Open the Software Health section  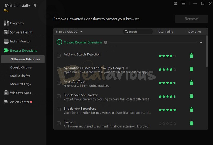21,32
